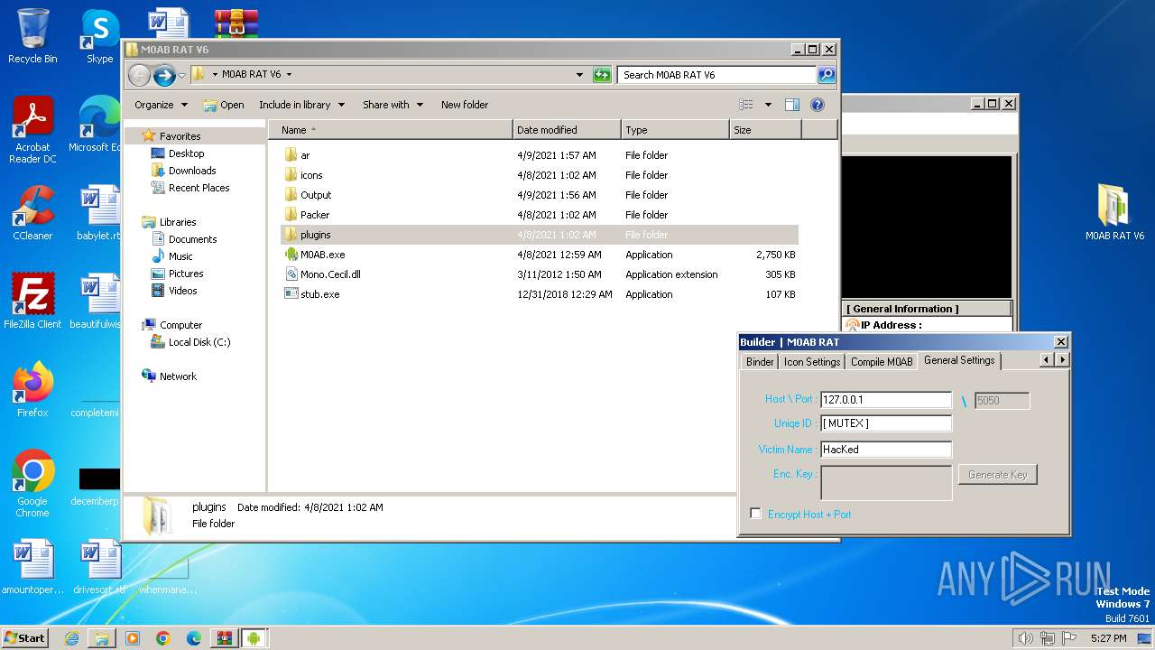Image resolution: width=1155 pixels, height=650 pixels.
Task: Click the Explorer Back navigation arrow
Action: (x=139, y=75)
